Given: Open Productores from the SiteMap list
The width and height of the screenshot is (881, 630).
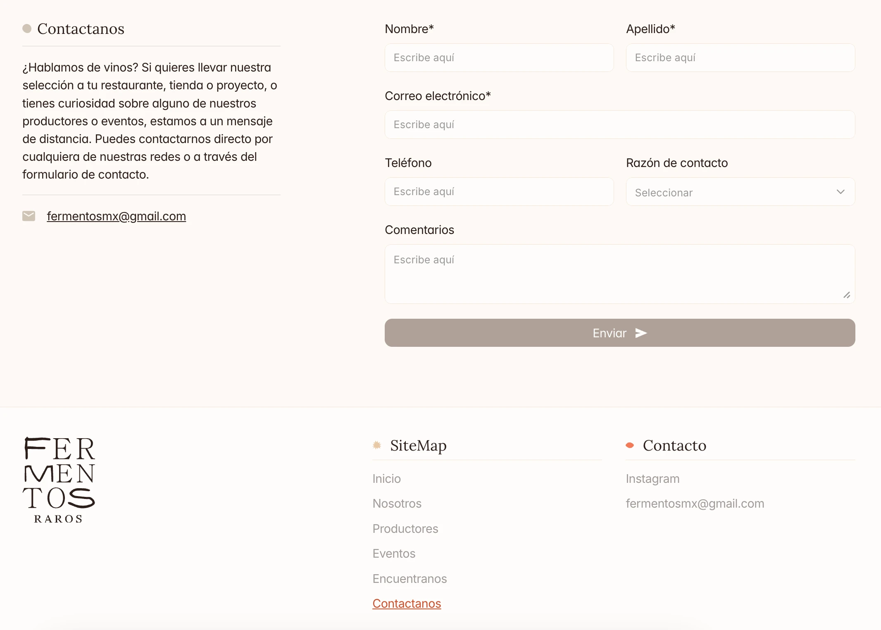Looking at the screenshot, I should point(405,529).
